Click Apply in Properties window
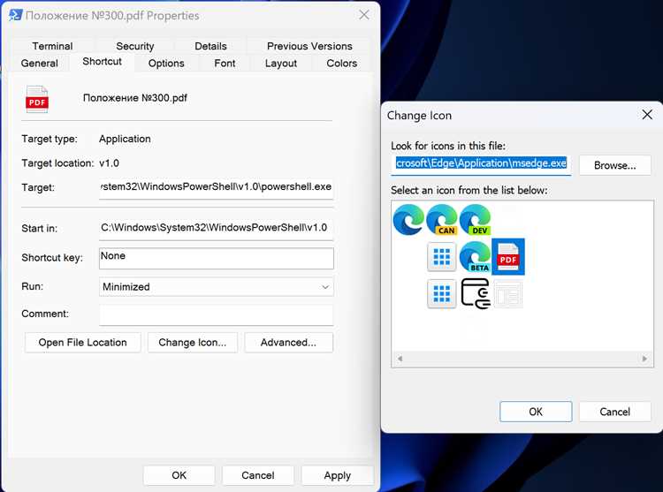The image size is (663, 492). [x=338, y=475]
